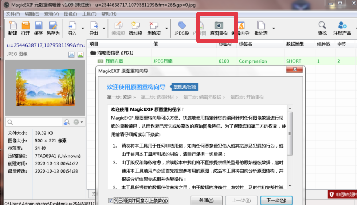Image resolution: width=357 pixels, height=205 pixels.
Task: Open the 批处理 dropdown arrow
Action: click(274, 28)
